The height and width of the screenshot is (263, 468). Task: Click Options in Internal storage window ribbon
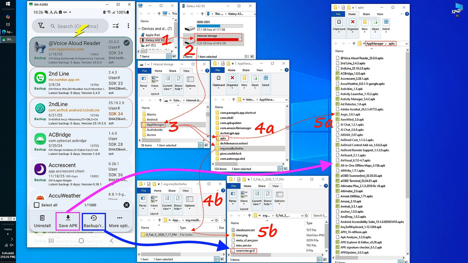(190, 82)
